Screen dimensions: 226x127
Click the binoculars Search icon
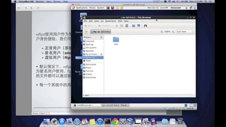[145, 26]
